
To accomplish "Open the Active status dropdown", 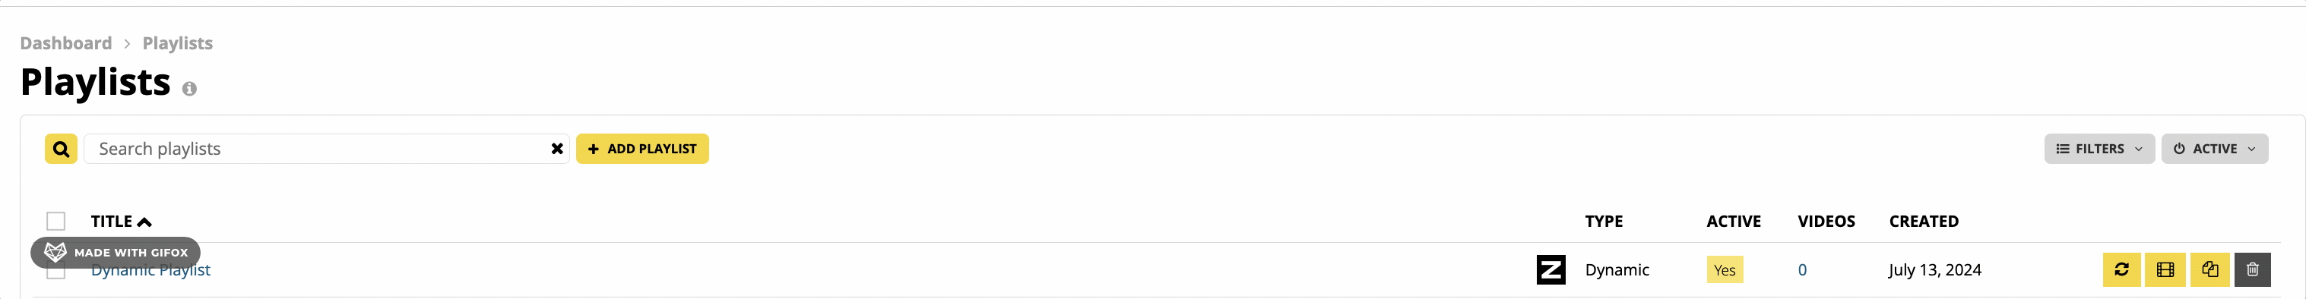I will [x=2214, y=149].
